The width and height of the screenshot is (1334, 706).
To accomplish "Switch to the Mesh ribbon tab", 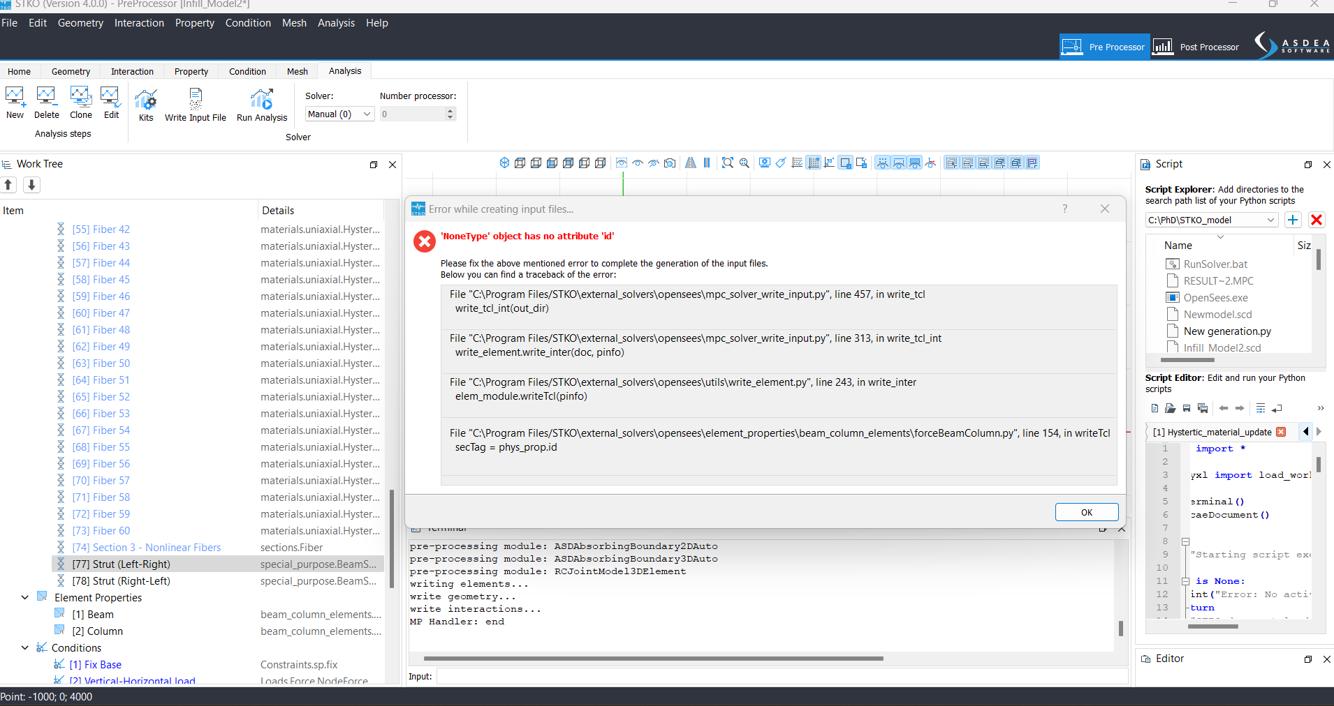I will (x=297, y=71).
